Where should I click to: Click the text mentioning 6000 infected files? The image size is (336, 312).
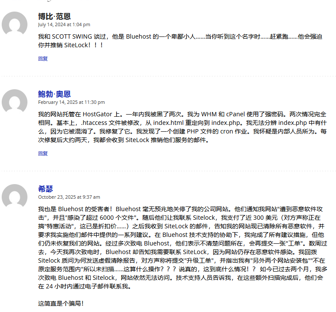(179, 218)
